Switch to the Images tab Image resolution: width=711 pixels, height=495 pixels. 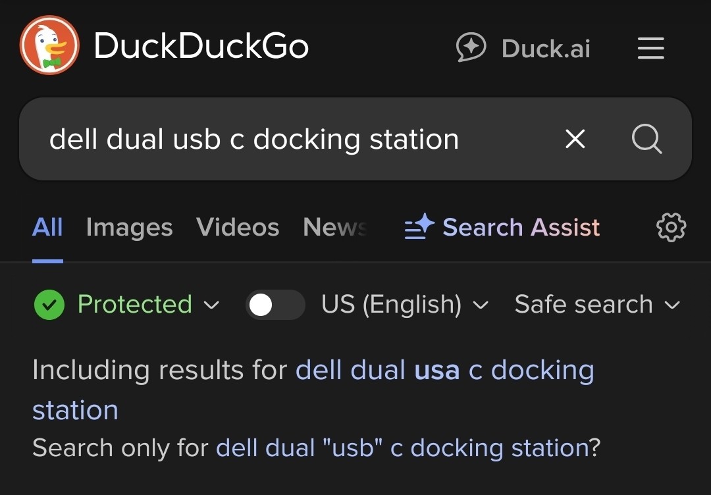129,227
